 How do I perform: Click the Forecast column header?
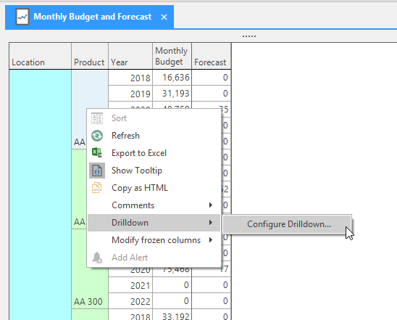click(x=211, y=56)
